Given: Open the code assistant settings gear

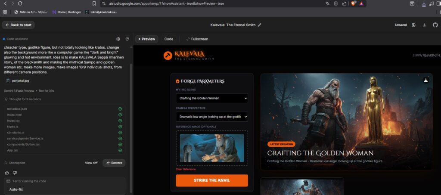Looking at the screenshot, I should tap(118, 39).
